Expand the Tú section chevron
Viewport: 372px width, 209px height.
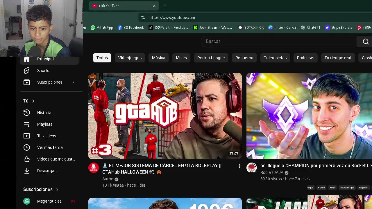pyautogui.click(x=33, y=101)
